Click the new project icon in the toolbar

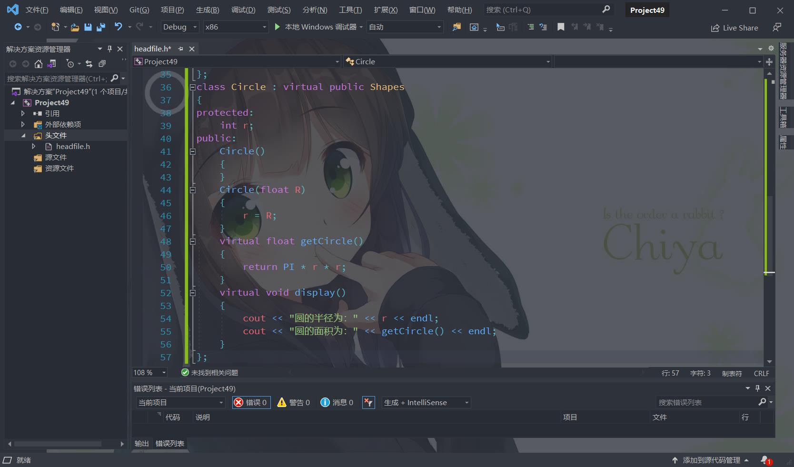point(55,27)
